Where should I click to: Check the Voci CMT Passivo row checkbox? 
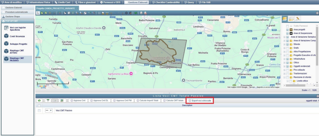(39, 111)
